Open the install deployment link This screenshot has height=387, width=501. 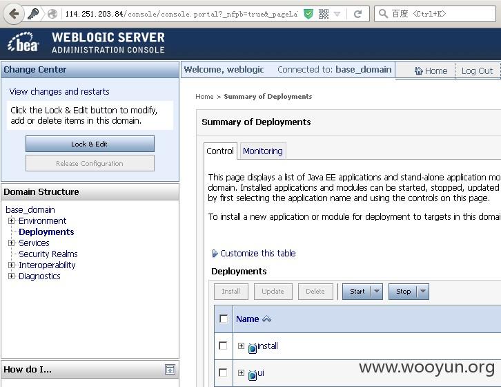pos(268,346)
